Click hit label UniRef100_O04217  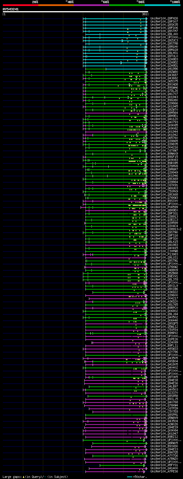pos(164,298)
